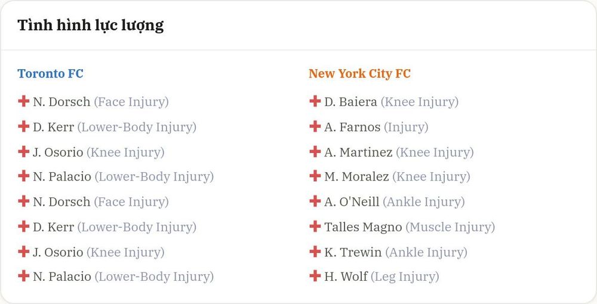Click the Tình hình lực lượng section title
Screen dimensions: 597x304
(x=91, y=26)
